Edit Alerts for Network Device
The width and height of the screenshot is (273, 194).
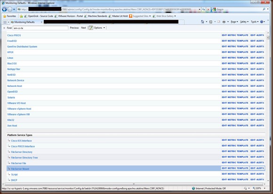coord(257,80)
